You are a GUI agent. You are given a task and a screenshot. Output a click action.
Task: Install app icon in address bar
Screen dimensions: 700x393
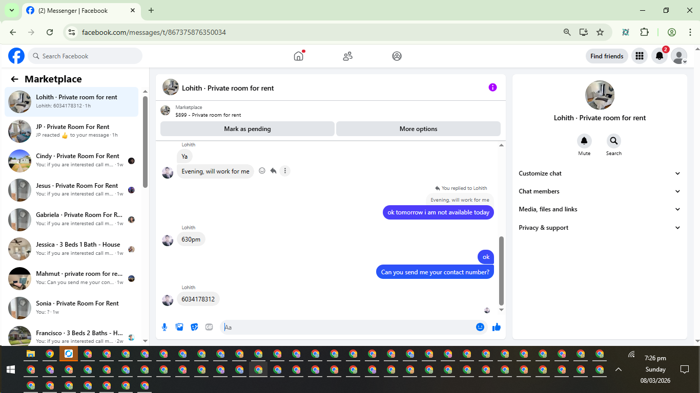[583, 32]
